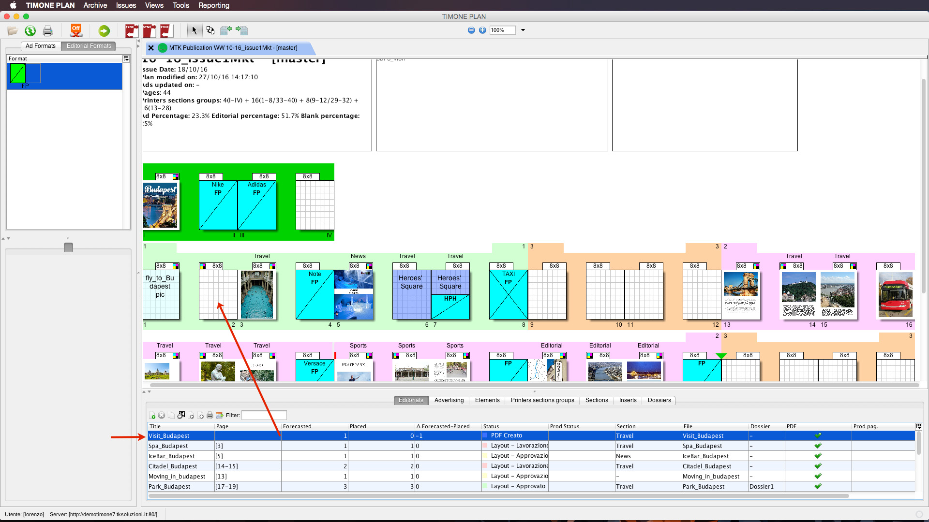The height and width of the screenshot is (522, 929).
Task: Open the Printers sections groups tab
Action: pos(542,400)
